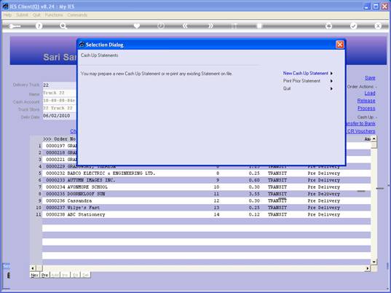Image resolution: width=391 pixels, height=293 pixels.
Task: Click the magnifier search icon
Action: coord(63,26)
